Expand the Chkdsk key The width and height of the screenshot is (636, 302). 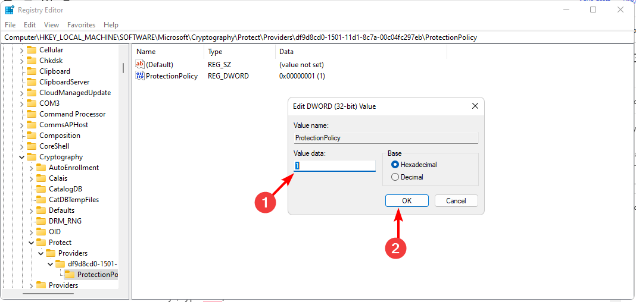pyautogui.click(x=21, y=61)
